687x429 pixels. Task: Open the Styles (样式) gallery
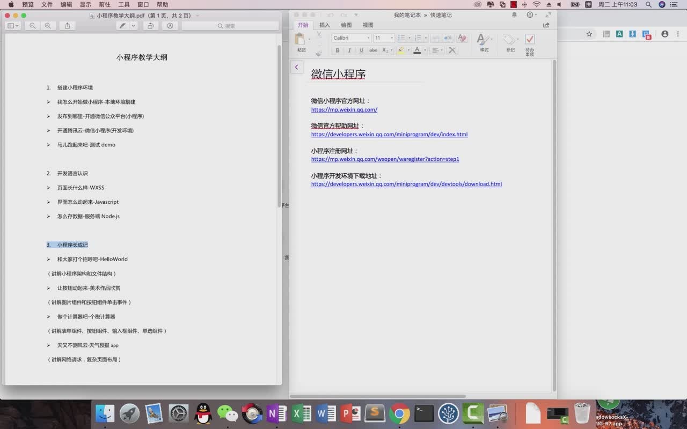(x=484, y=43)
